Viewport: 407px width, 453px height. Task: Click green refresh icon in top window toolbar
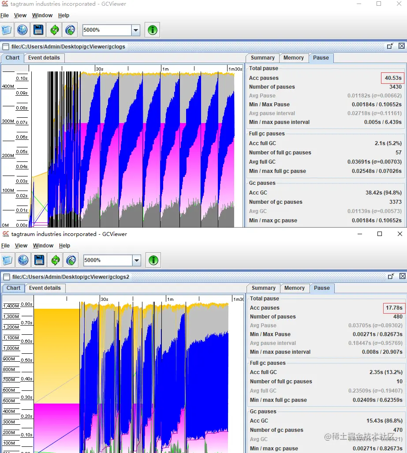54,30
